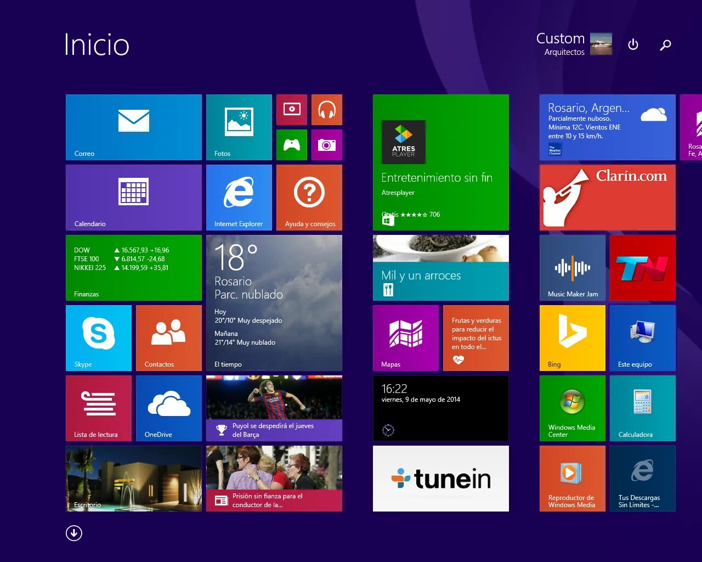Launch Reproductor de Windows Media tile

click(x=573, y=479)
